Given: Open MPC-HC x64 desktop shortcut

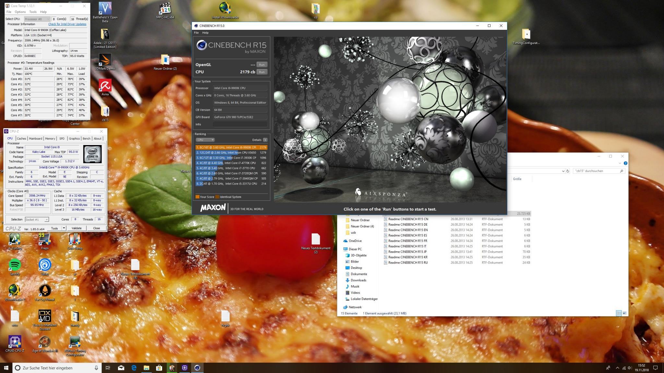Looking at the screenshot, I should pyautogui.click(x=165, y=9).
